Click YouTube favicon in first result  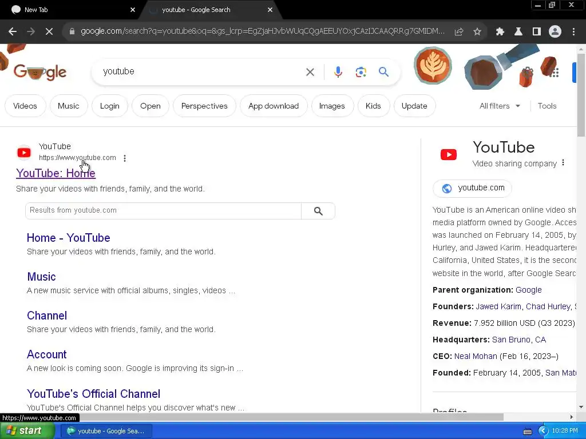click(24, 153)
